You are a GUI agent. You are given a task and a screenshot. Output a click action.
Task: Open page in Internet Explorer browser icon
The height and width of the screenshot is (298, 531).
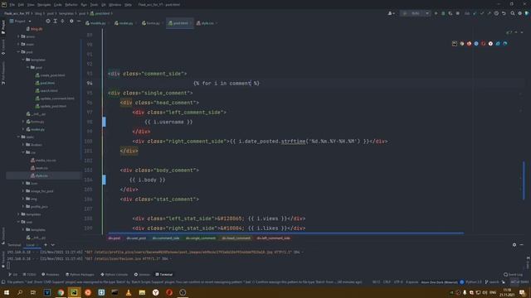498,44
